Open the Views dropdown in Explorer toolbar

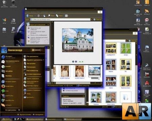67,16
